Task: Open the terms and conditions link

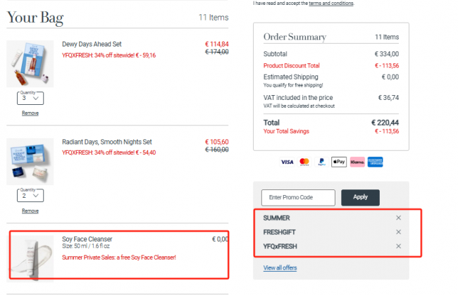Action: coord(331,4)
